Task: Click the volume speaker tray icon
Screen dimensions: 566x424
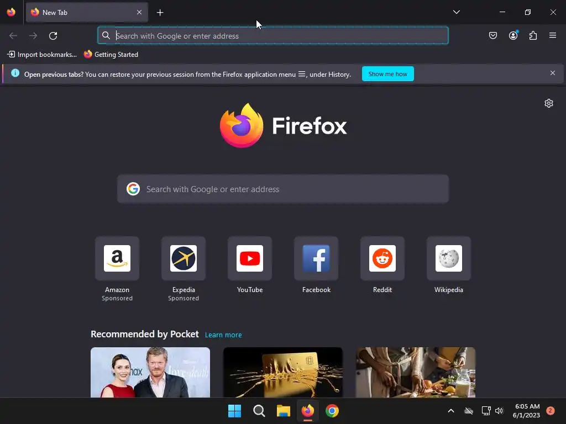Action: pos(499,411)
